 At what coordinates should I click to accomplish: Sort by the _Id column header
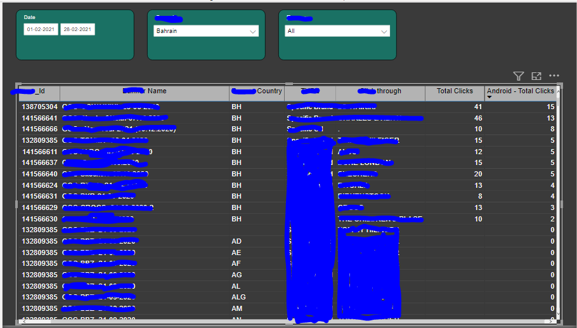(41, 91)
